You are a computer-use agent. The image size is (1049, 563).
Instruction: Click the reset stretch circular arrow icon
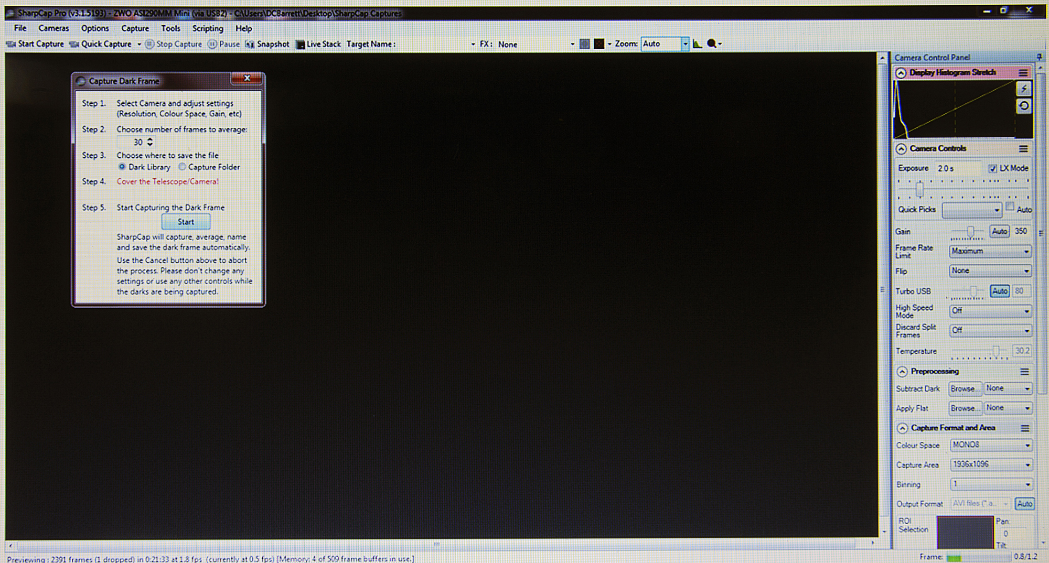(x=1024, y=106)
